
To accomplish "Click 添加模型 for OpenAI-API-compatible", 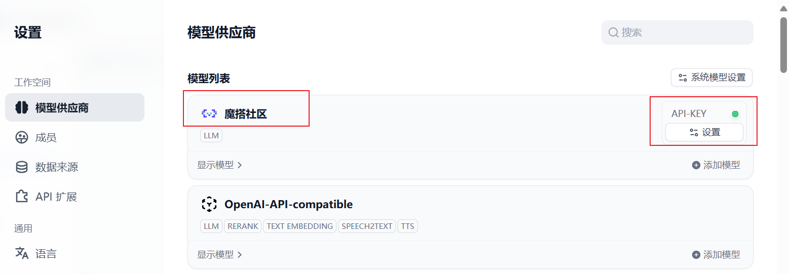I will (716, 255).
